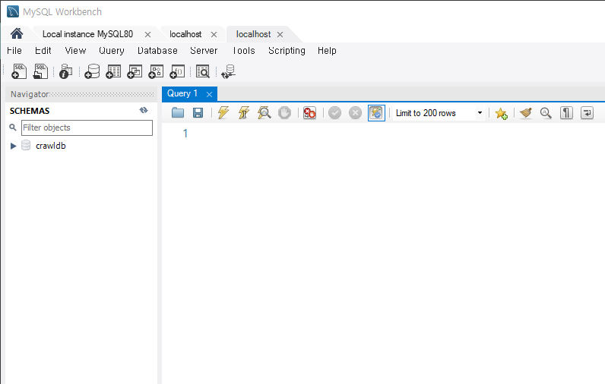Open the Server menu
Image resolution: width=605 pixels, height=384 pixels.
click(204, 50)
